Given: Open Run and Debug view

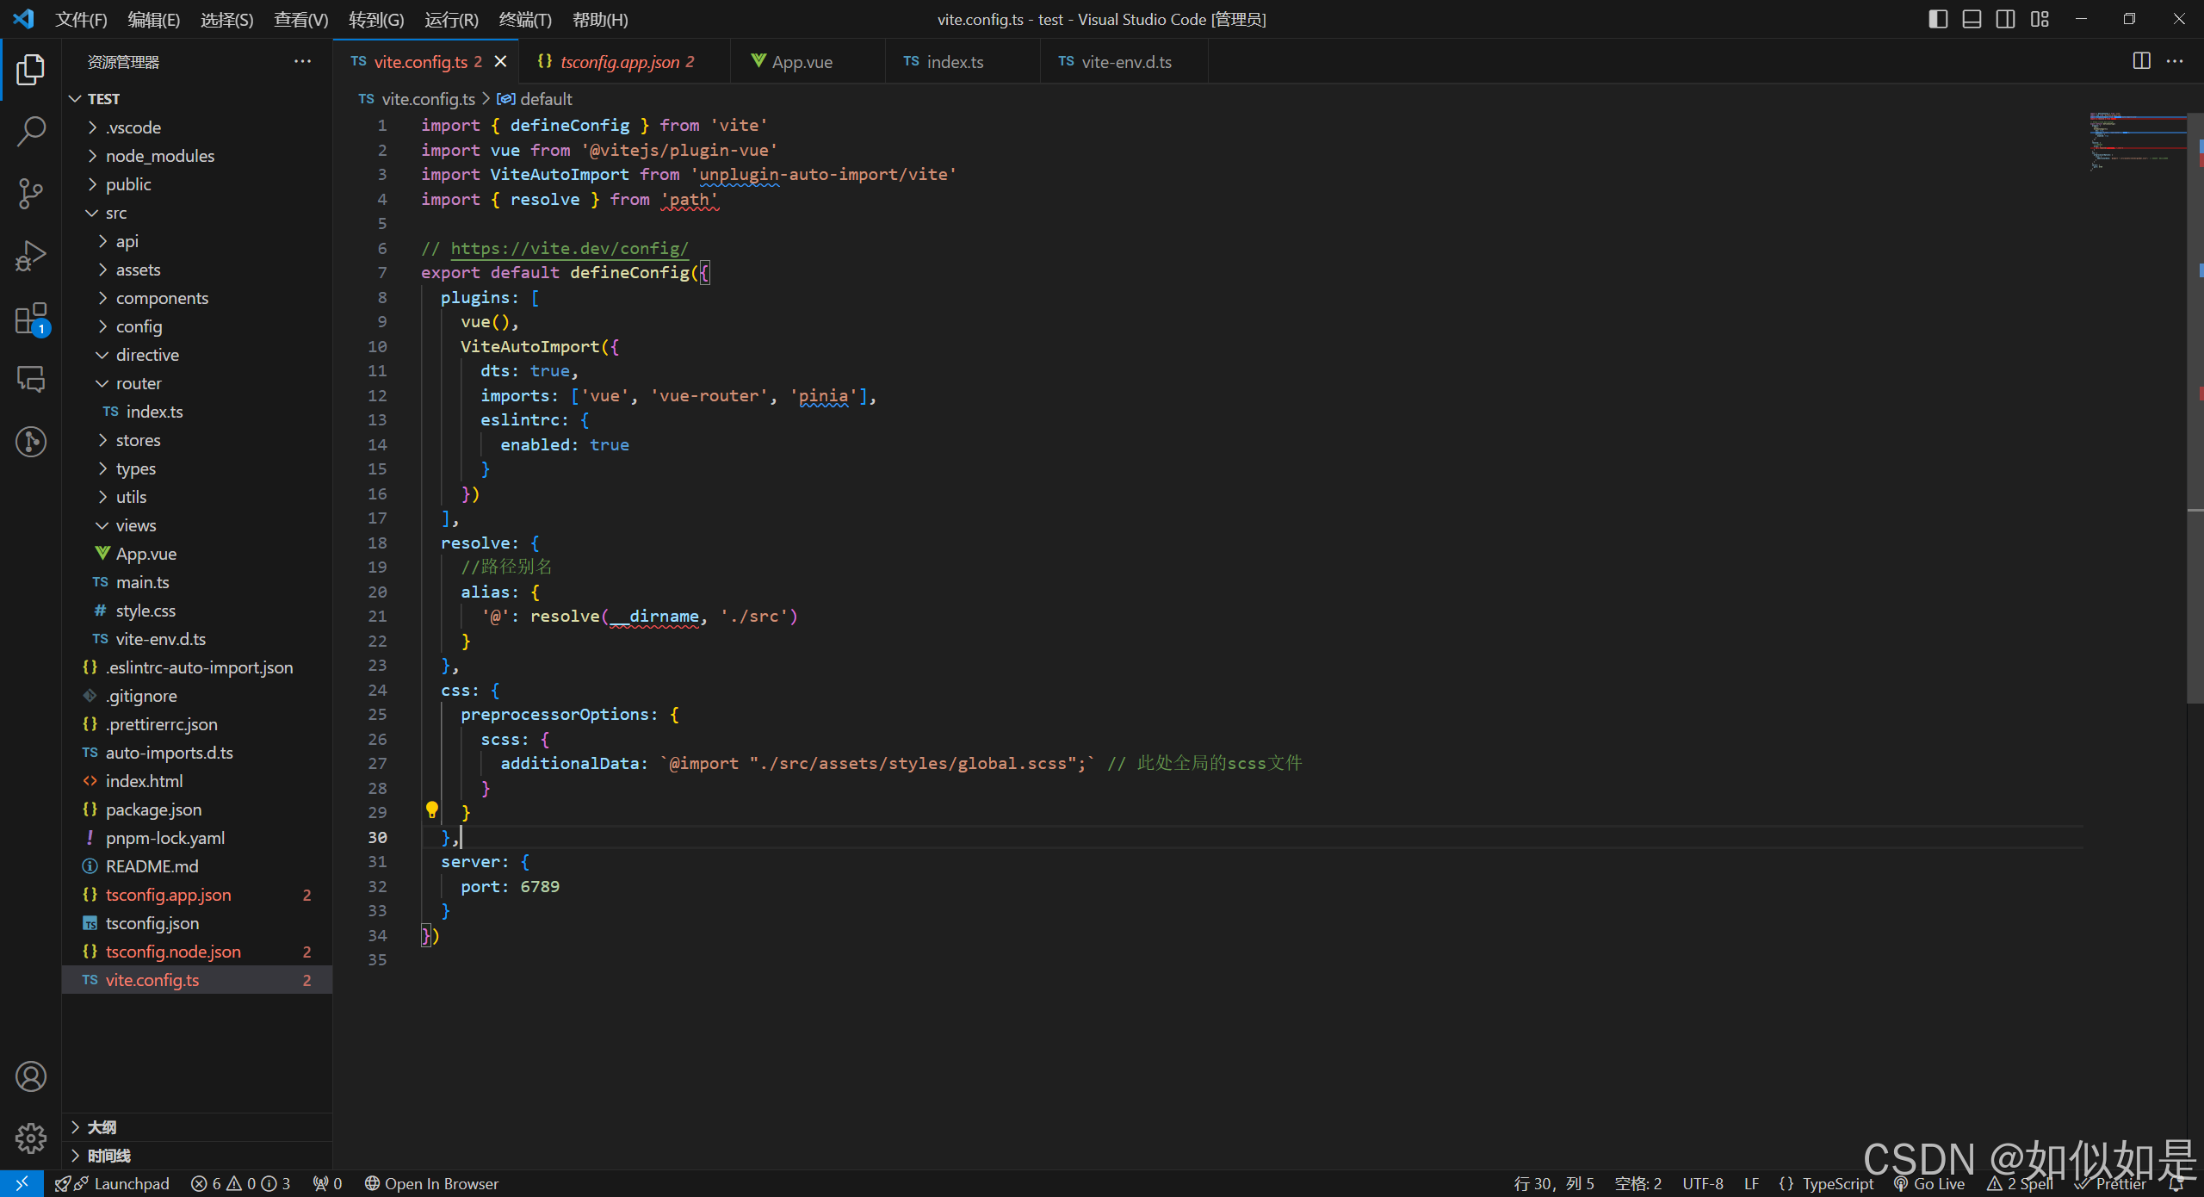Looking at the screenshot, I should click(31, 256).
